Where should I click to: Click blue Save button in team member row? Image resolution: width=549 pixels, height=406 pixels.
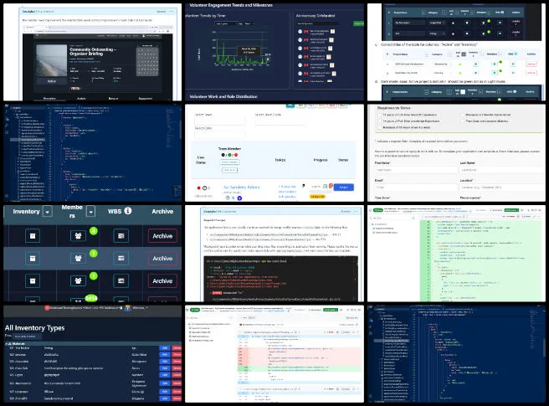coord(343,187)
